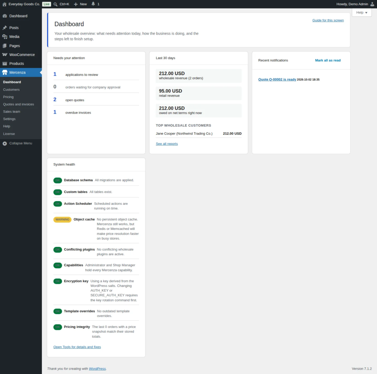Click Collapse Menu text
This screenshot has width=377, height=374.
click(21, 143)
